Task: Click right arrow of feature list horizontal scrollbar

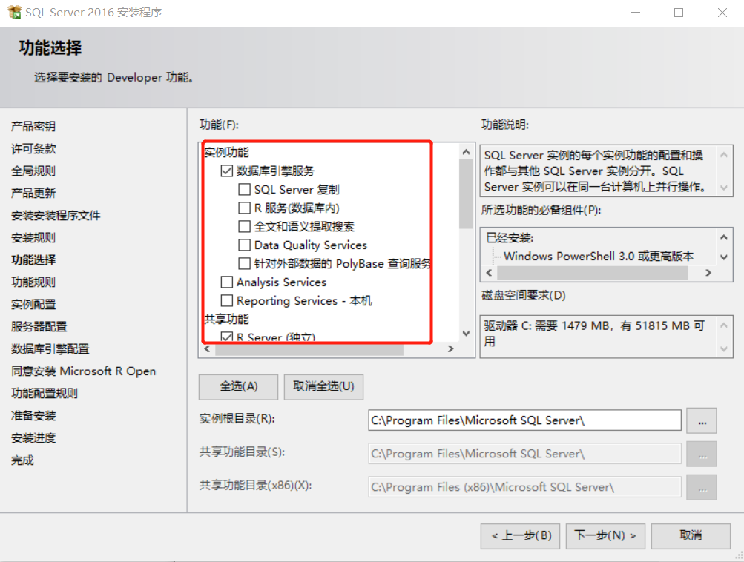Action: (x=451, y=349)
